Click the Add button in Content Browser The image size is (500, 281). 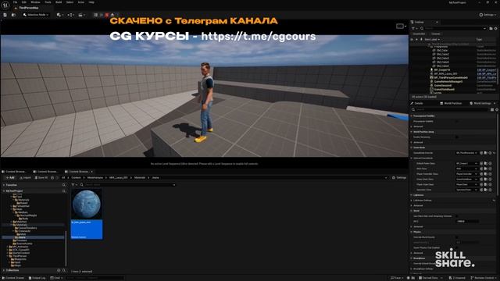(10, 178)
